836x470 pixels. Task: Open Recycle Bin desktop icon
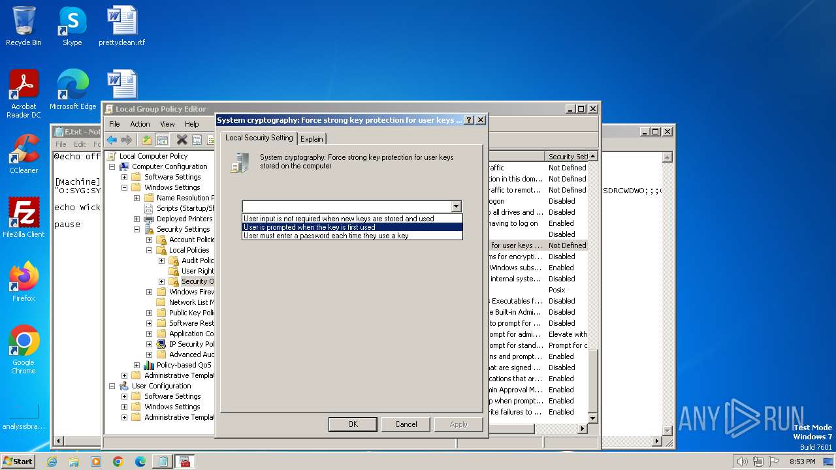[24, 26]
